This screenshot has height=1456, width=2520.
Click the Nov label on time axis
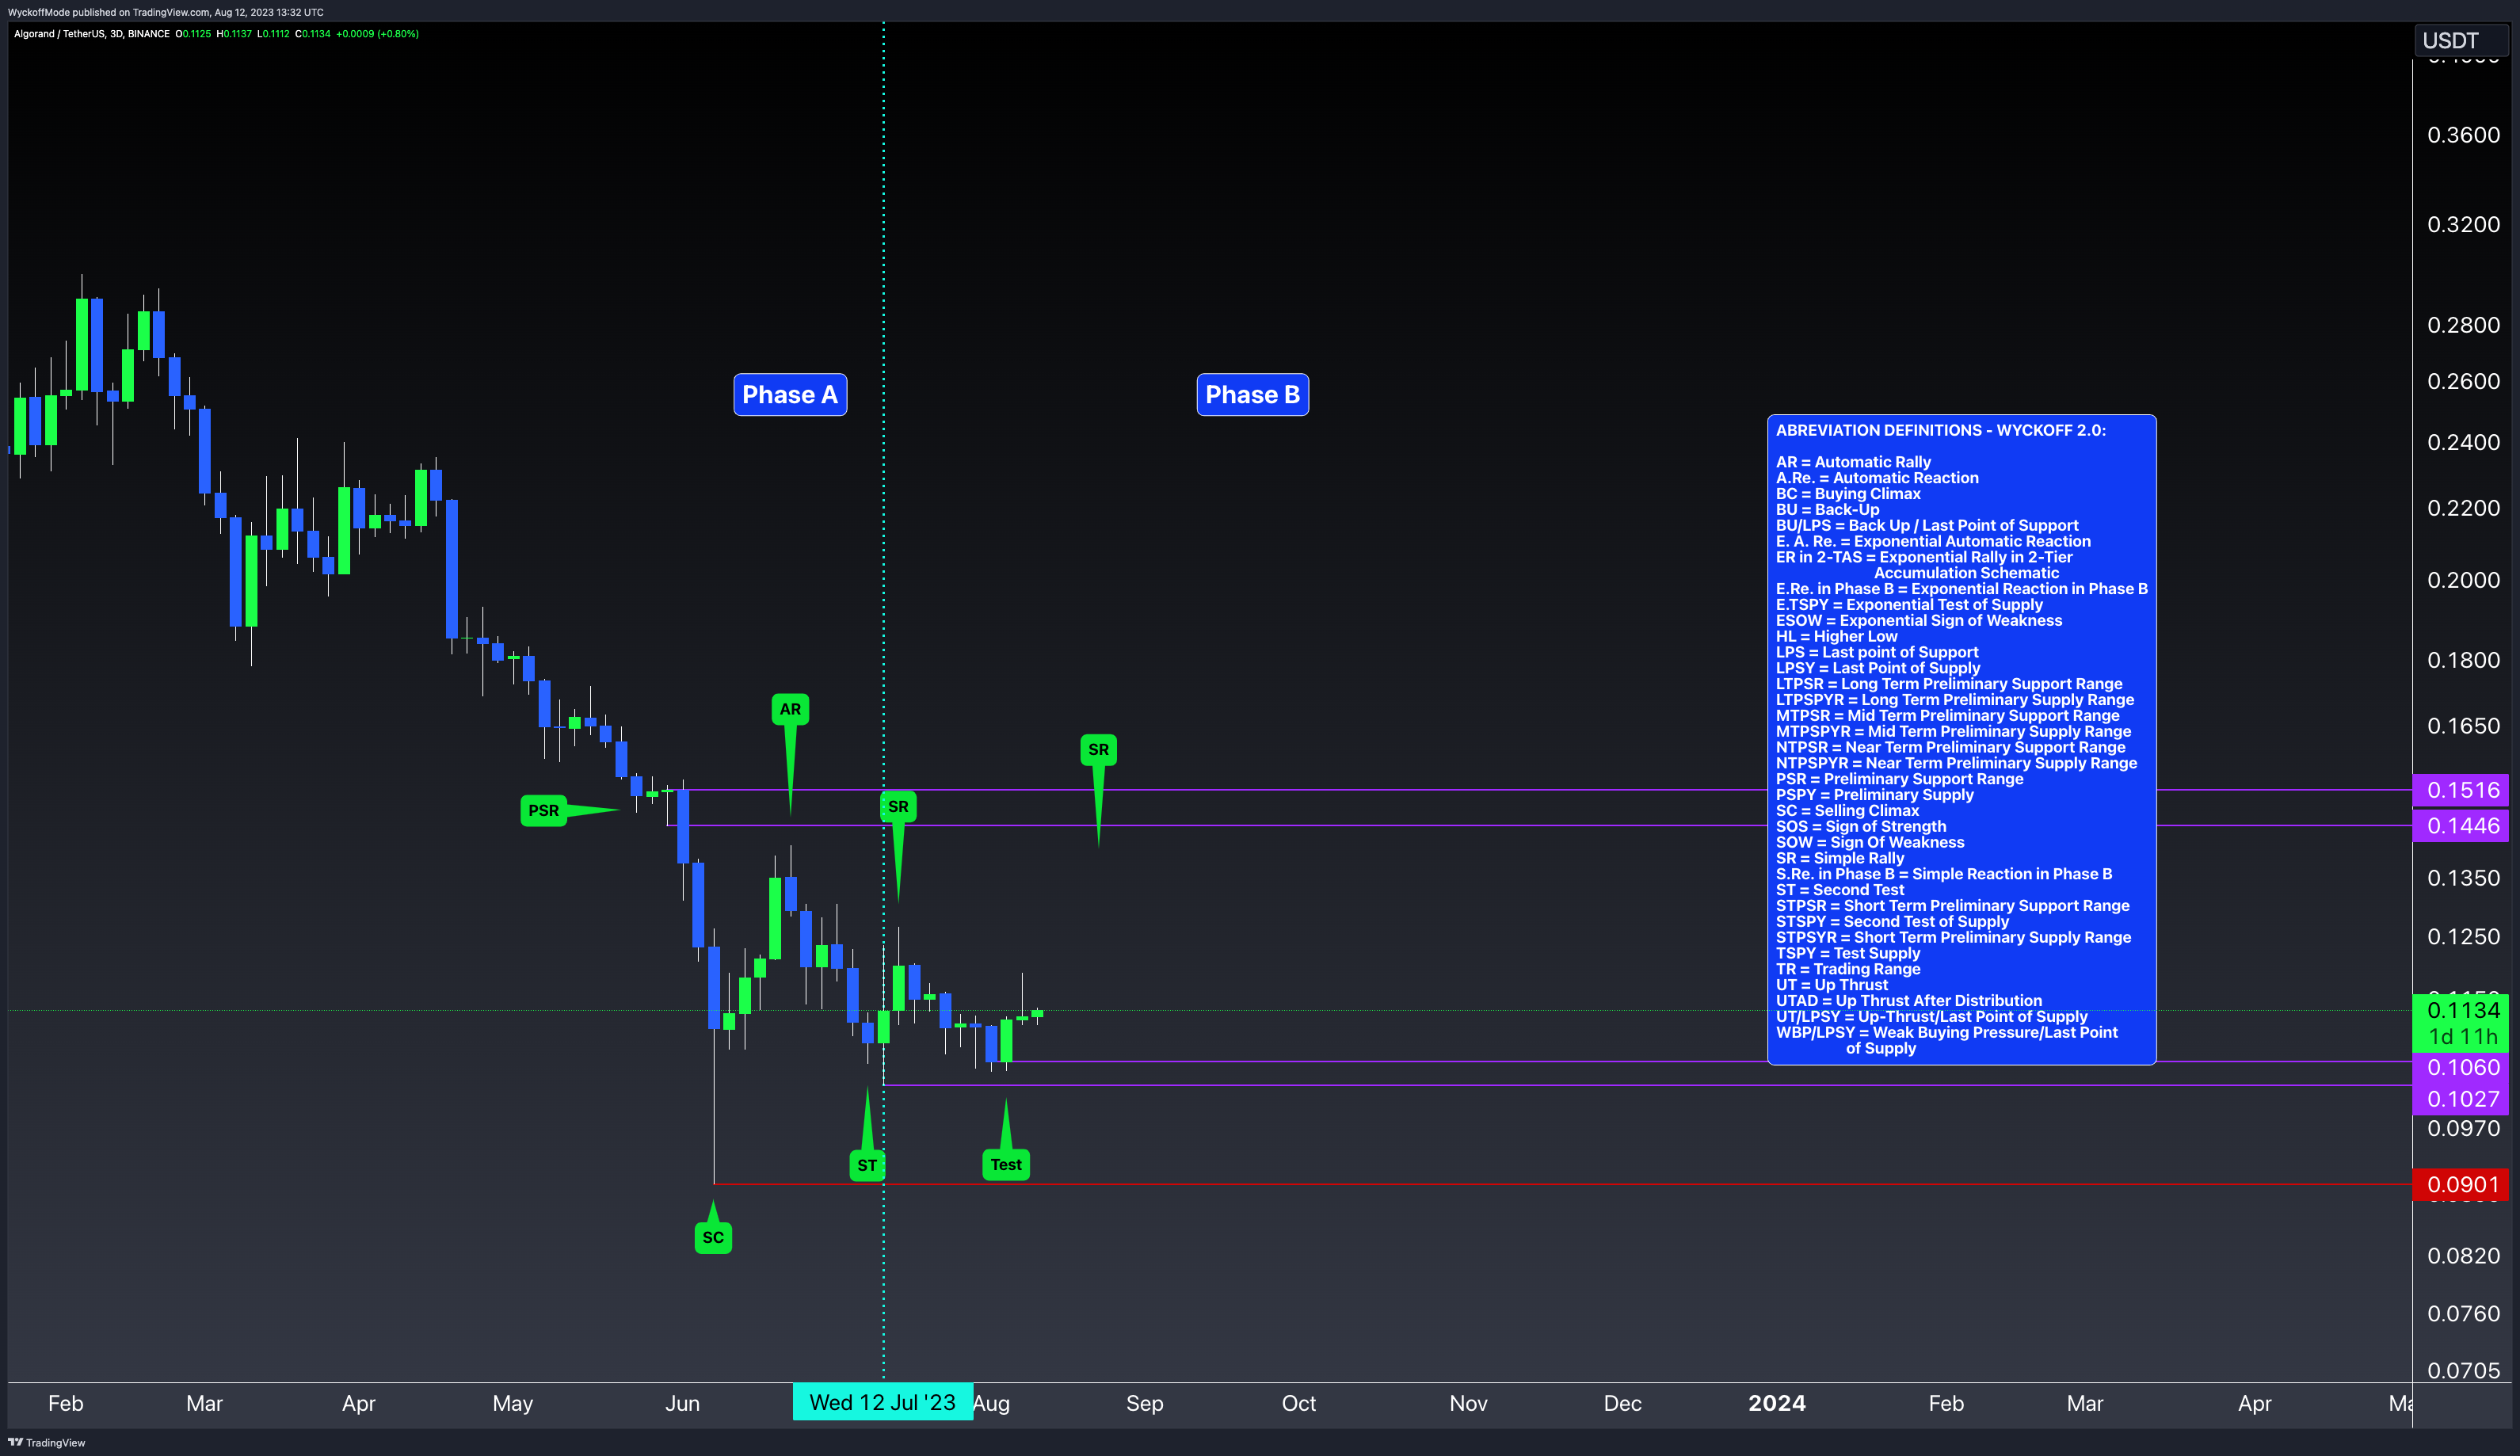[x=1468, y=1403]
